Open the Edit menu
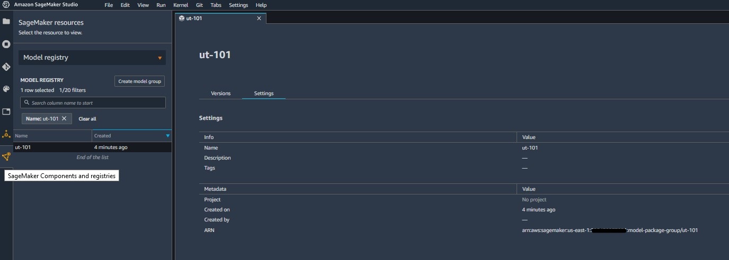729x260 pixels. coord(125,5)
